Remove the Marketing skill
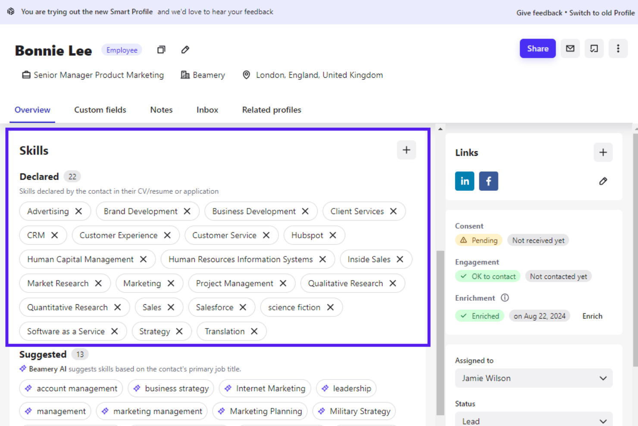638x426 pixels. (171, 283)
